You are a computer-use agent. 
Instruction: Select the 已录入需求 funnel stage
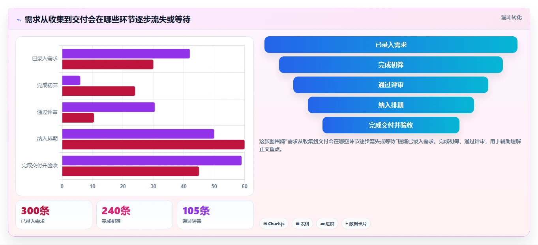point(391,45)
